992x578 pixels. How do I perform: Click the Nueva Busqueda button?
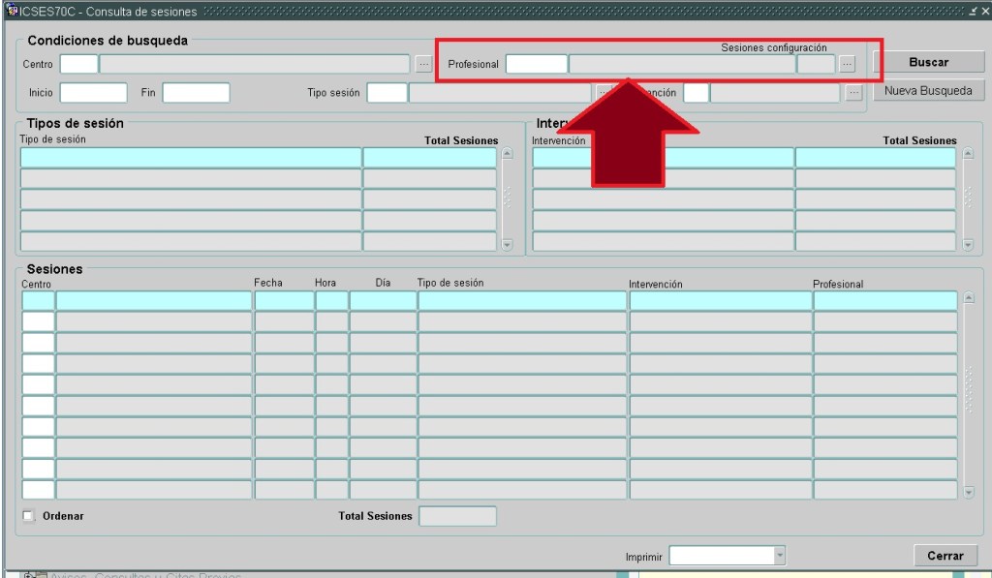pyautogui.click(x=928, y=91)
